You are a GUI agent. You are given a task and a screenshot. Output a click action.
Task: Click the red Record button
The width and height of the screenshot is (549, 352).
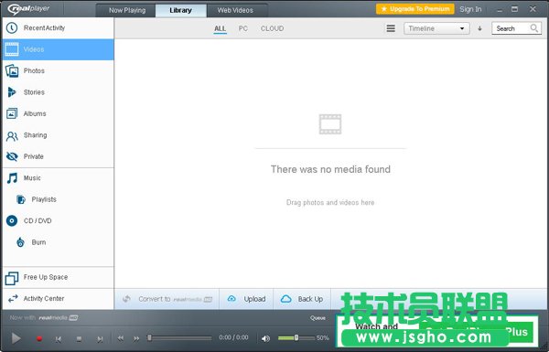pos(39,338)
